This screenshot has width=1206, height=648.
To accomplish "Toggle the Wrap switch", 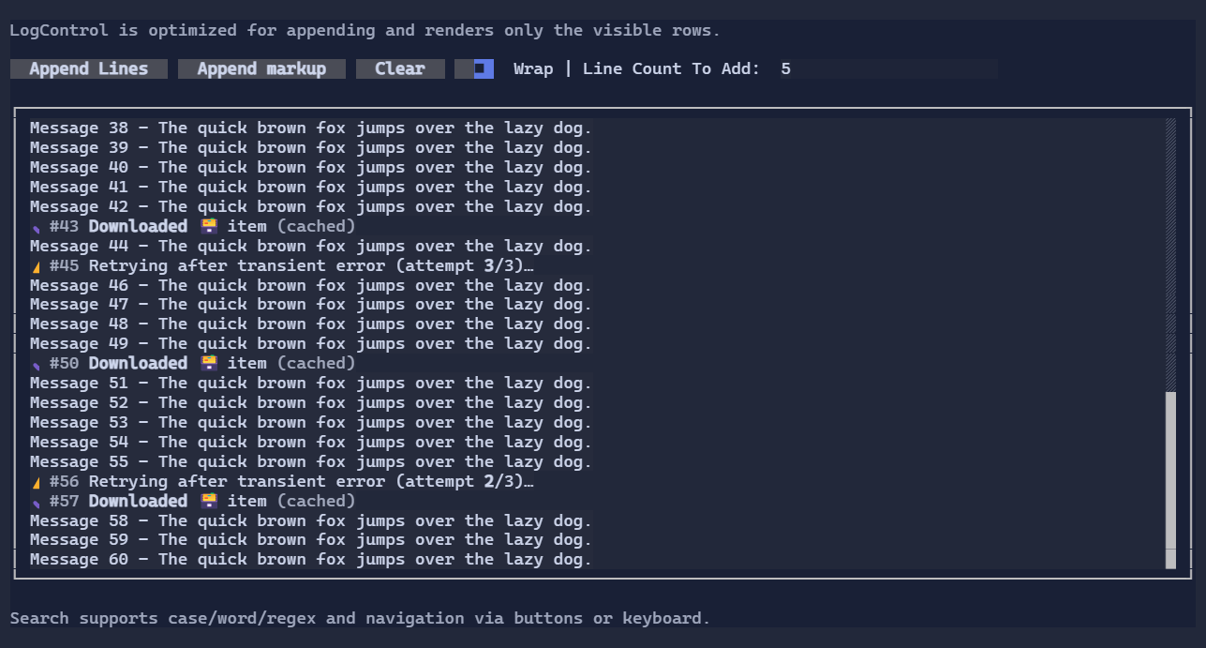I will tap(474, 68).
